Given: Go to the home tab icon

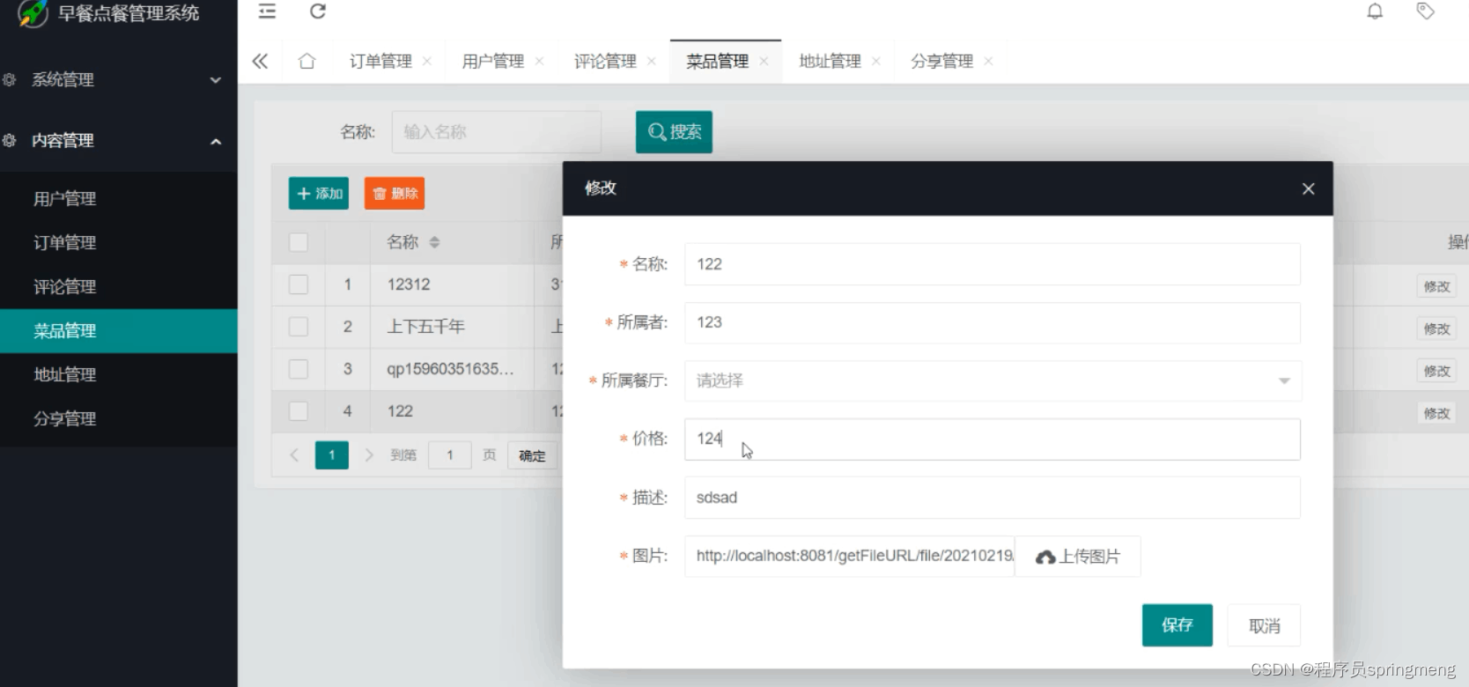Looking at the screenshot, I should click(x=306, y=61).
